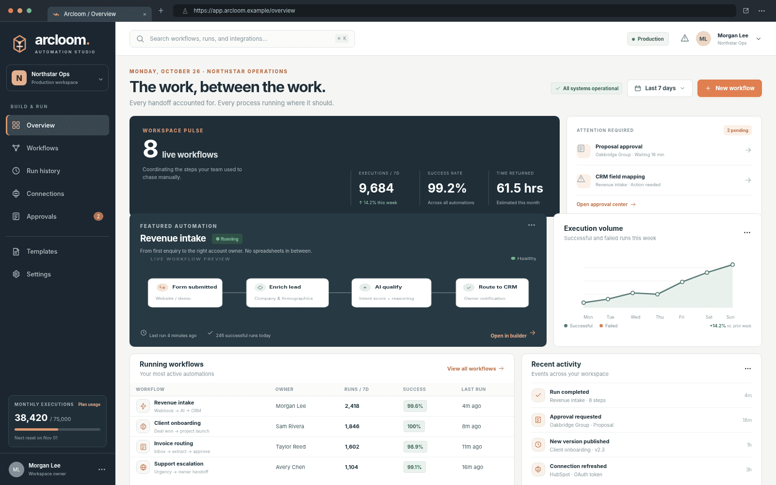Open Proposal approval via its arrow
The width and height of the screenshot is (776, 485).
tap(748, 150)
